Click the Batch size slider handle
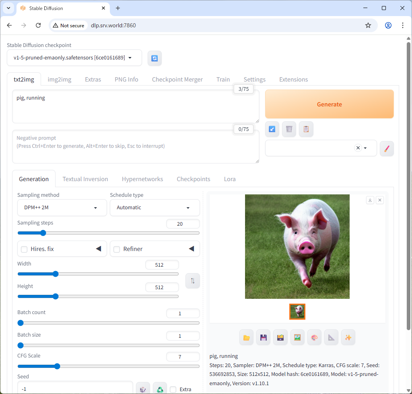 click(21, 346)
